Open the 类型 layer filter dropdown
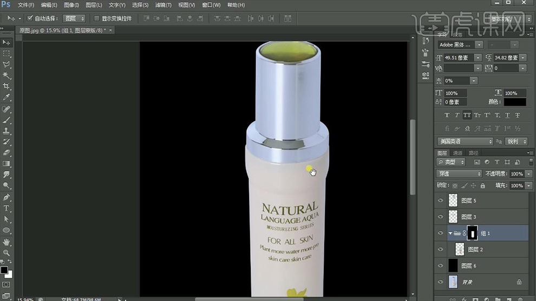 point(451,162)
